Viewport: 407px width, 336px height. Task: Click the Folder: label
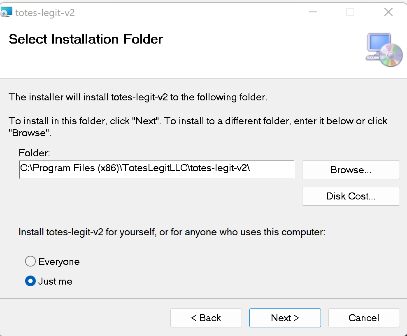pyautogui.click(x=34, y=153)
